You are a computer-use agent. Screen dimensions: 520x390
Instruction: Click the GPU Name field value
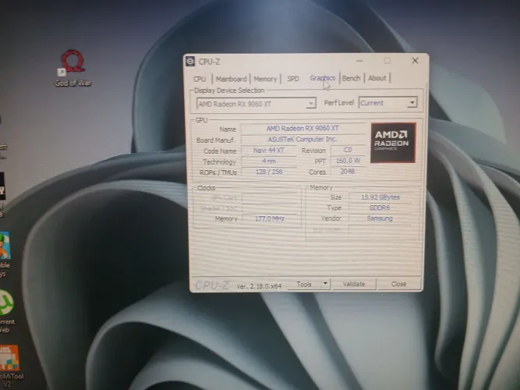click(302, 128)
